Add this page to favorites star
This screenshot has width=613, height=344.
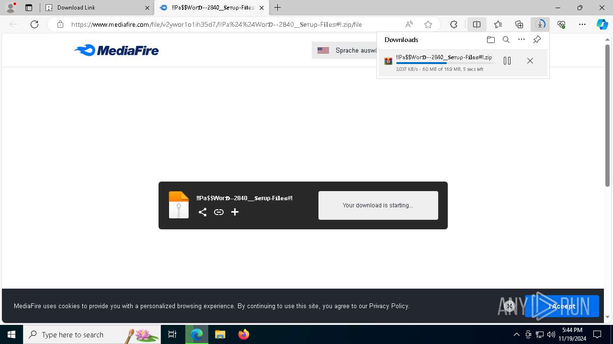[x=428, y=24]
